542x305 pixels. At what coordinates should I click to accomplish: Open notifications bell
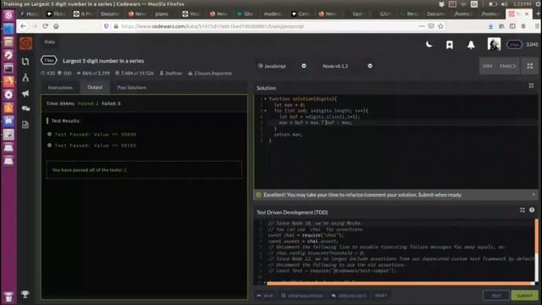[x=471, y=45]
